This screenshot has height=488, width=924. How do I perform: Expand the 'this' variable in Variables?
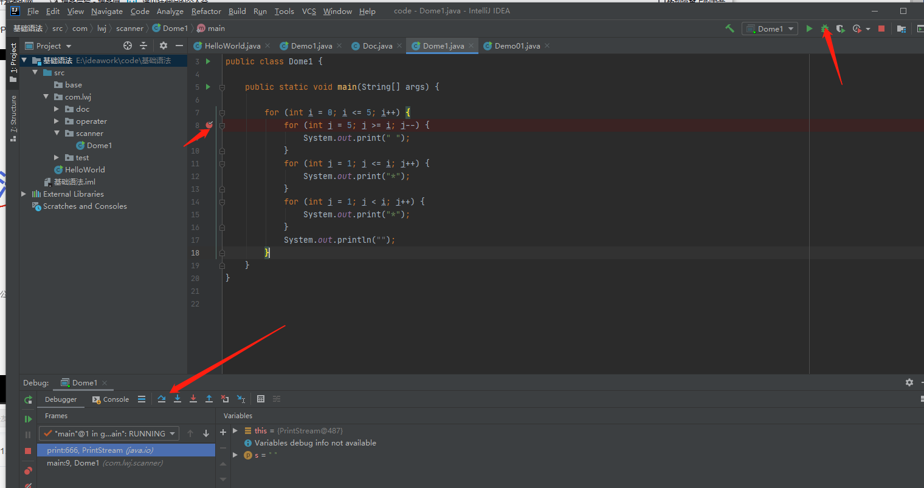coord(235,431)
